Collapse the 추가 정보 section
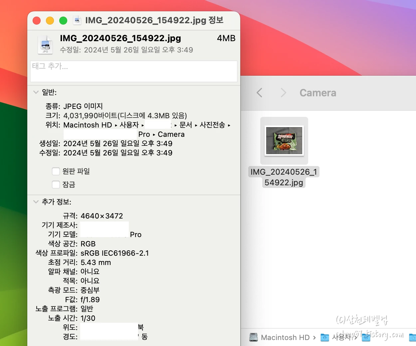Image resolution: width=416 pixels, height=346 pixels. [36, 202]
